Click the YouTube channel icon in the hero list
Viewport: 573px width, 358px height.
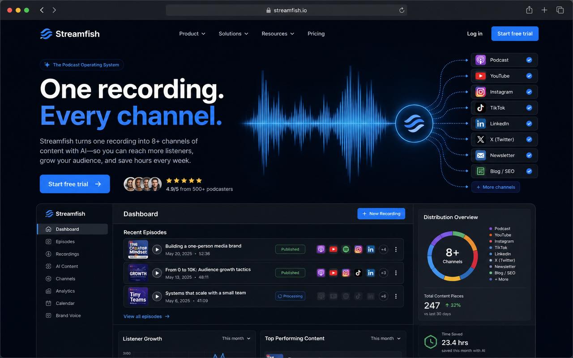480,76
